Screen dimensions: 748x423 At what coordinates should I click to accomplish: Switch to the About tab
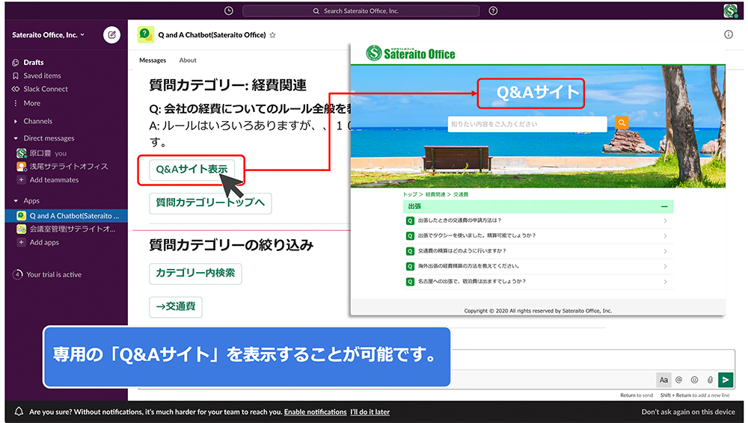click(188, 60)
